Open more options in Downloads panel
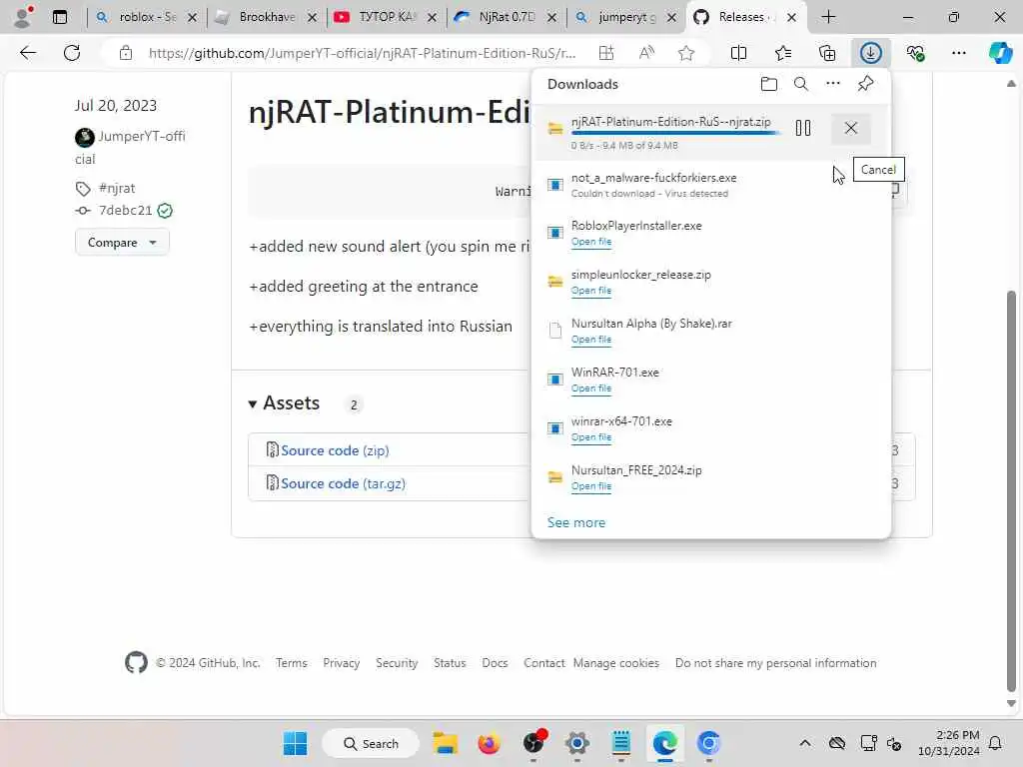The width and height of the screenshot is (1023, 767). point(832,84)
